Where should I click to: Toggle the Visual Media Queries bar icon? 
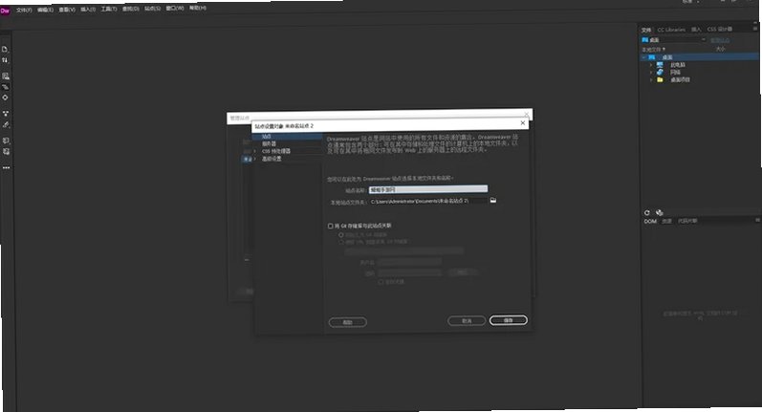(x=6, y=87)
